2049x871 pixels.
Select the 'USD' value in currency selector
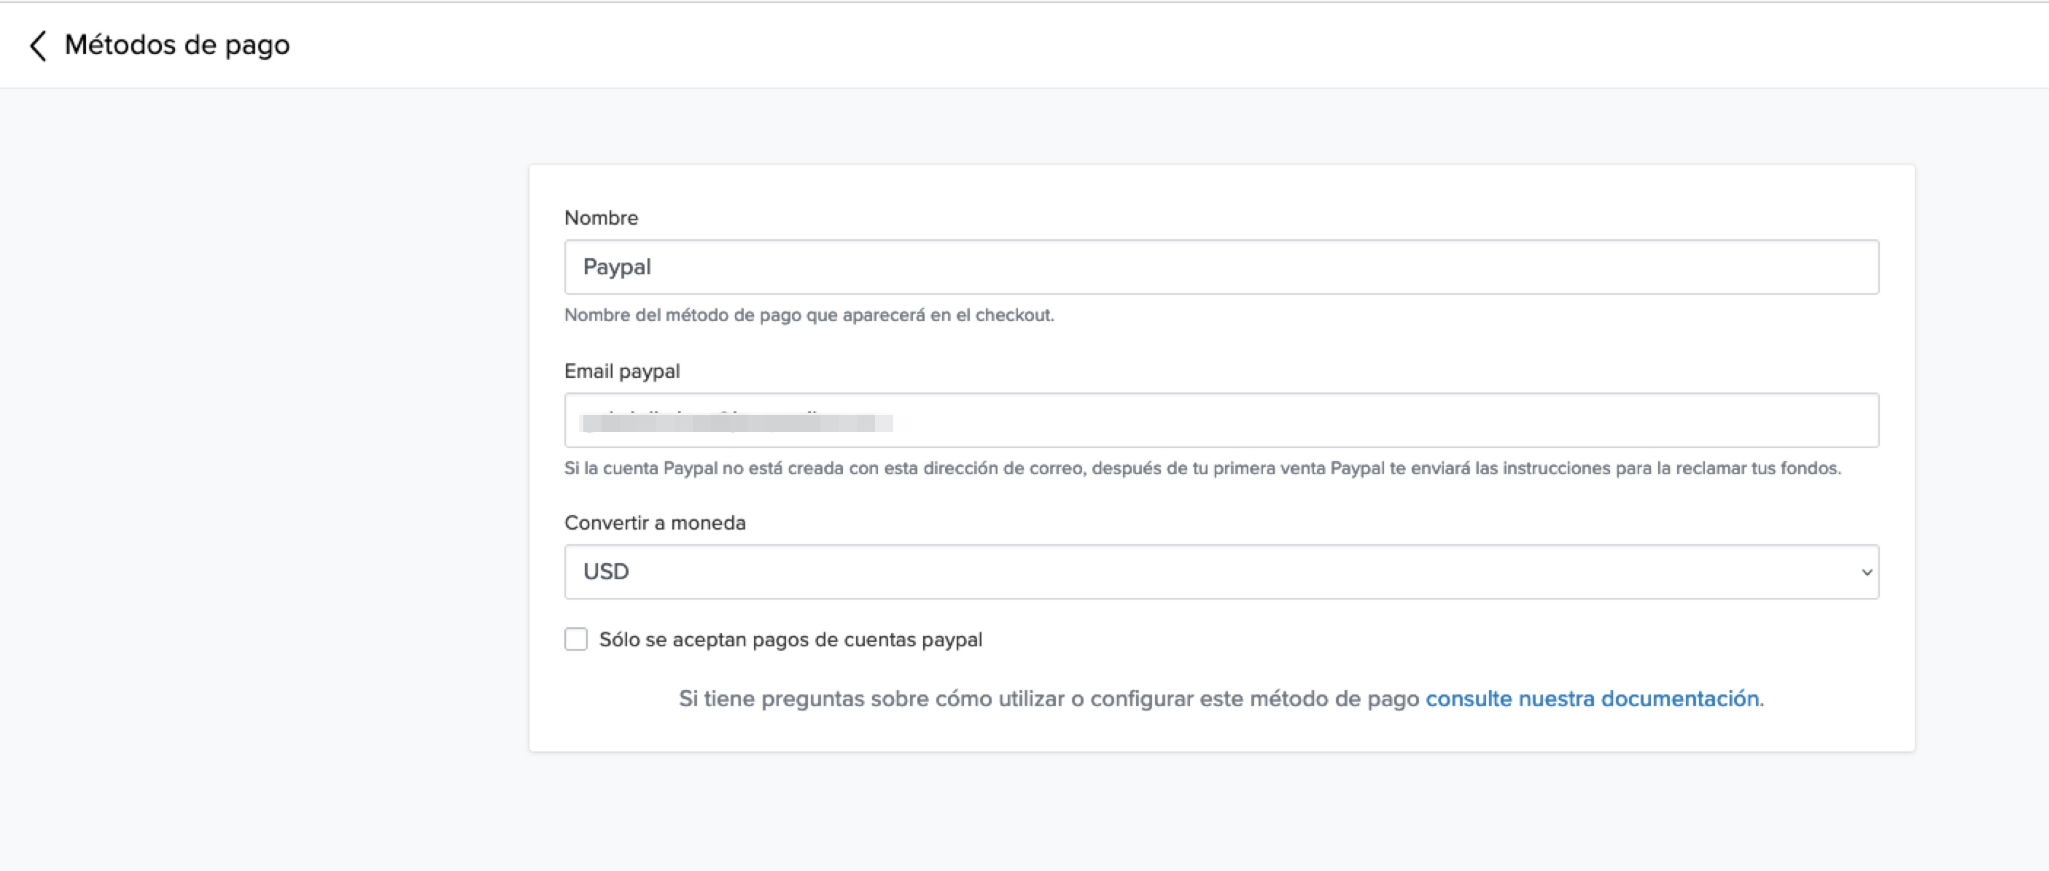click(x=606, y=571)
